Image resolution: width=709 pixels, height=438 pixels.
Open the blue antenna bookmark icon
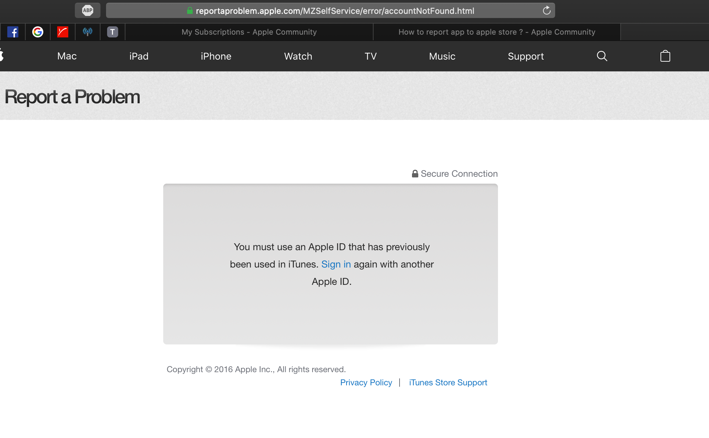(88, 32)
